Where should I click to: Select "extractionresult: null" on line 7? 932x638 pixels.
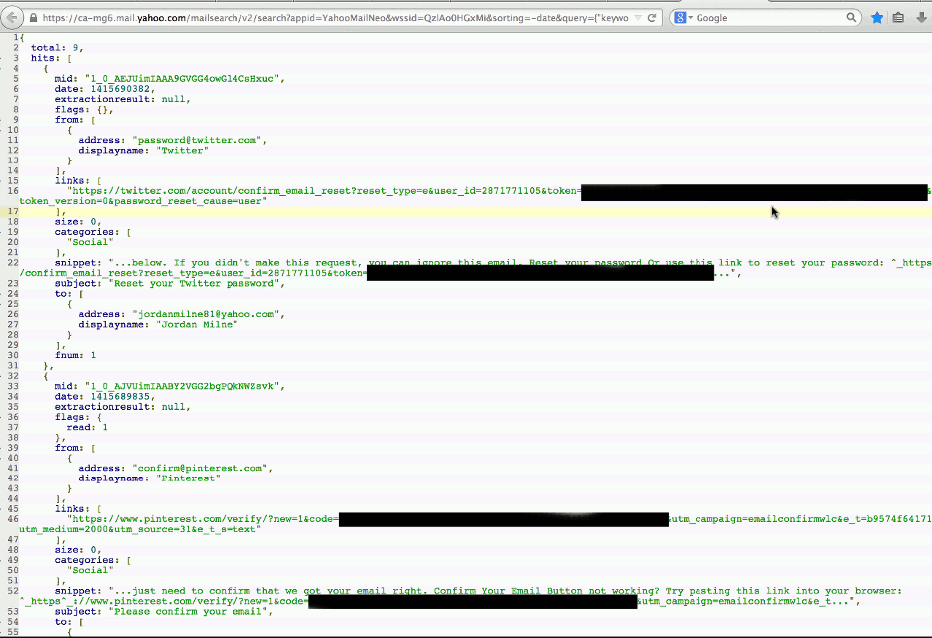point(122,99)
